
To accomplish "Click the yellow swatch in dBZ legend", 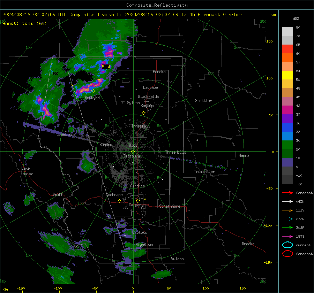I will [287, 75].
